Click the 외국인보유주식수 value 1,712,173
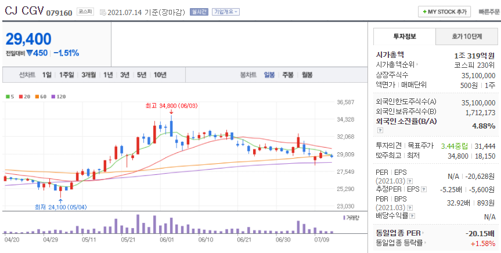The image size is (501, 253). [481, 112]
